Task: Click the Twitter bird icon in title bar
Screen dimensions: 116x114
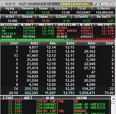Action: pyautogui.click(x=96, y=4)
